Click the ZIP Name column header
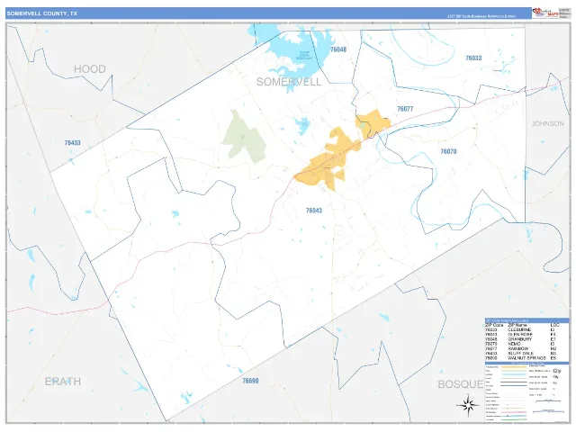The width and height of the screenshot is (576, 432). click(517, 325)
